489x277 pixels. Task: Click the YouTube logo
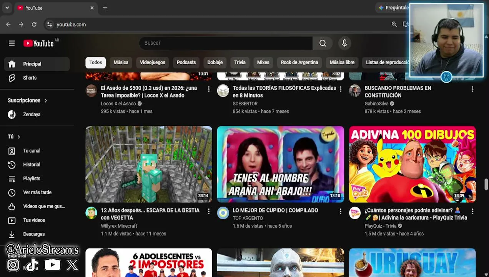click(x=38, y=43)
